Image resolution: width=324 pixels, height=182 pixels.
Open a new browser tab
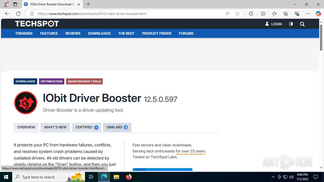(x=88, y=4)
